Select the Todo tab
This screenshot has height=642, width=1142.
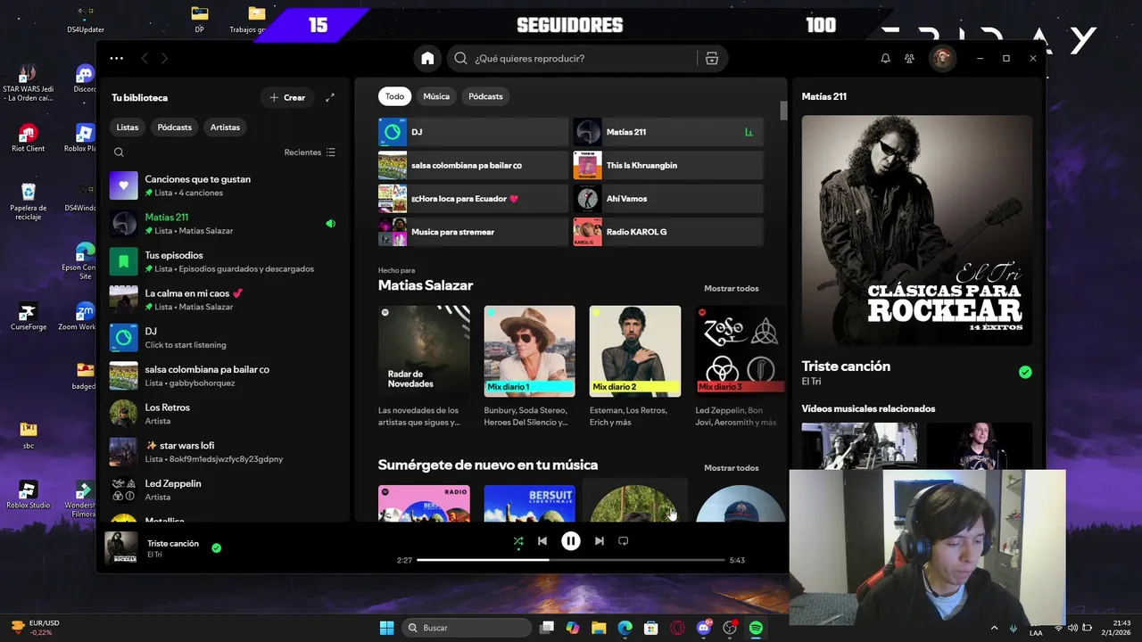click(x=394, y=96)
